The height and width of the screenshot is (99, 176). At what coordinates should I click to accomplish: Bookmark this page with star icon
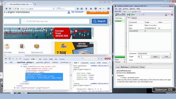click(78, 9)
